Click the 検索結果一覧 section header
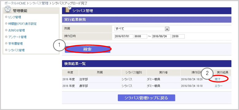239x110 pixels. (x=147, y=64)
